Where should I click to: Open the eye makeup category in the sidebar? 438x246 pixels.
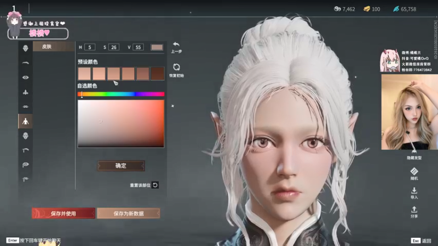point(25,165)
